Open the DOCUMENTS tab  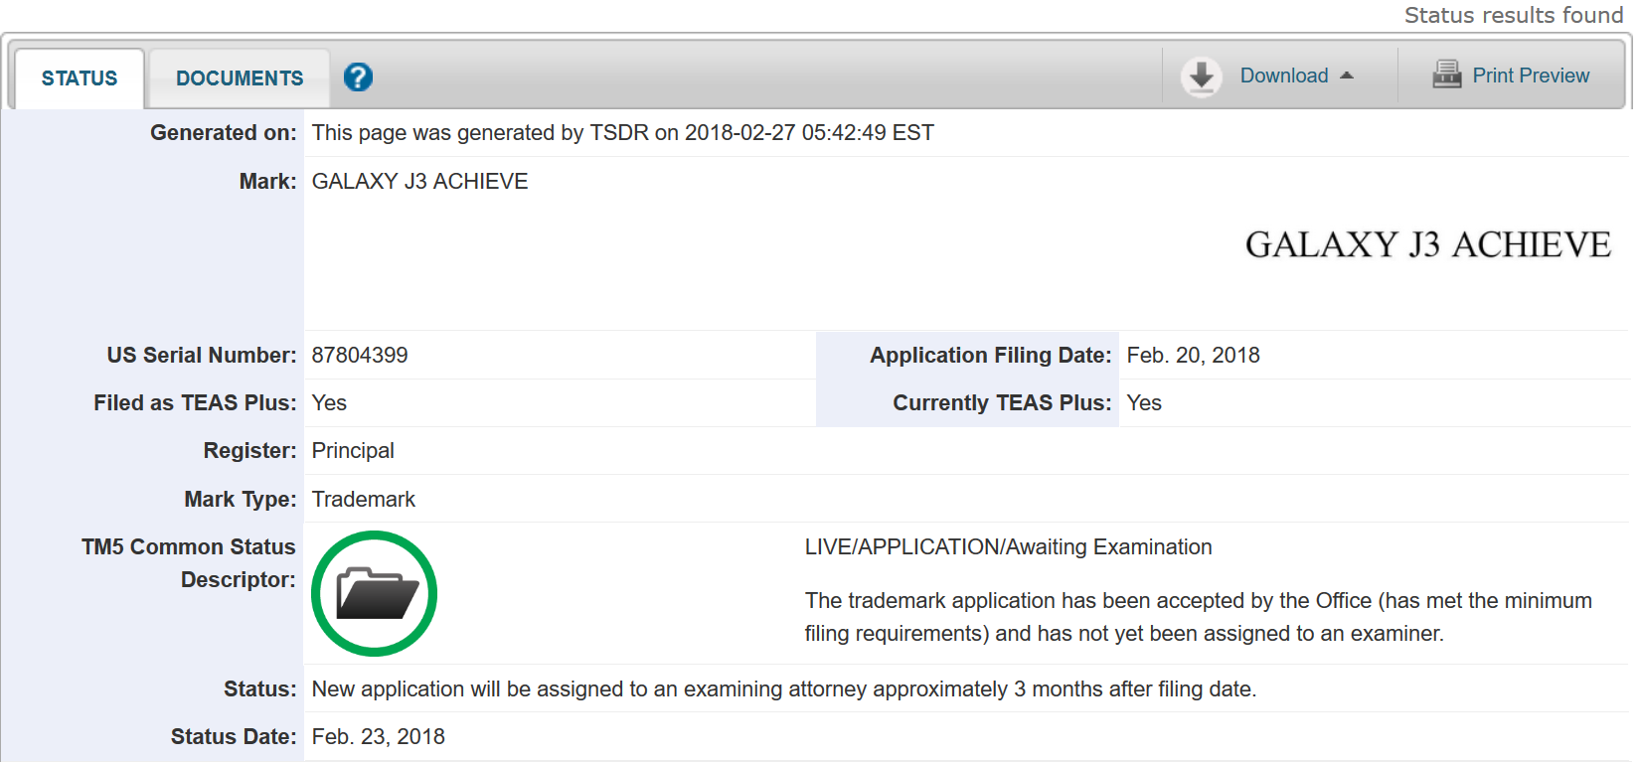240,78
